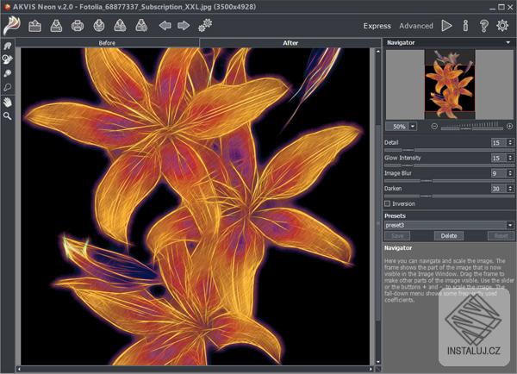
Task: Open the preferences gear icon
Action: point(502,26)
